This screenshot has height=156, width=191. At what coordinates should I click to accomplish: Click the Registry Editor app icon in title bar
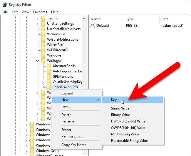(5, 5)
